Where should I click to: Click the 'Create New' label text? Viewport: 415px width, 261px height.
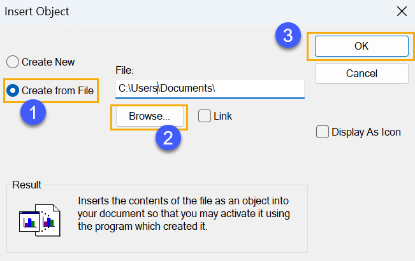[48, 62]
